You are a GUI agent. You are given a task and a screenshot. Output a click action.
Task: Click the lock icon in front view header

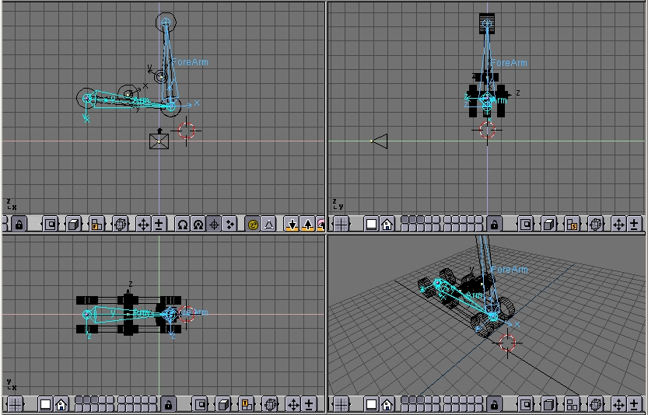click(19, 224)
